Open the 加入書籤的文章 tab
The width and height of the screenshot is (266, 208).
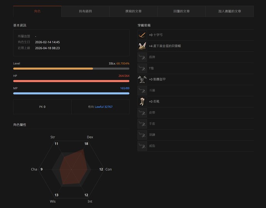click(x=229, y=12)
